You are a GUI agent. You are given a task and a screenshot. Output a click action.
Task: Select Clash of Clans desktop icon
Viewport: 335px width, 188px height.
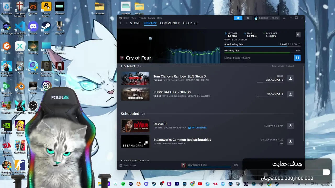[x=20, y=128]
